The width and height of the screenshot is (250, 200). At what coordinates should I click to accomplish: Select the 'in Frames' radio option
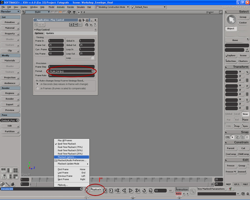[38, 88]
